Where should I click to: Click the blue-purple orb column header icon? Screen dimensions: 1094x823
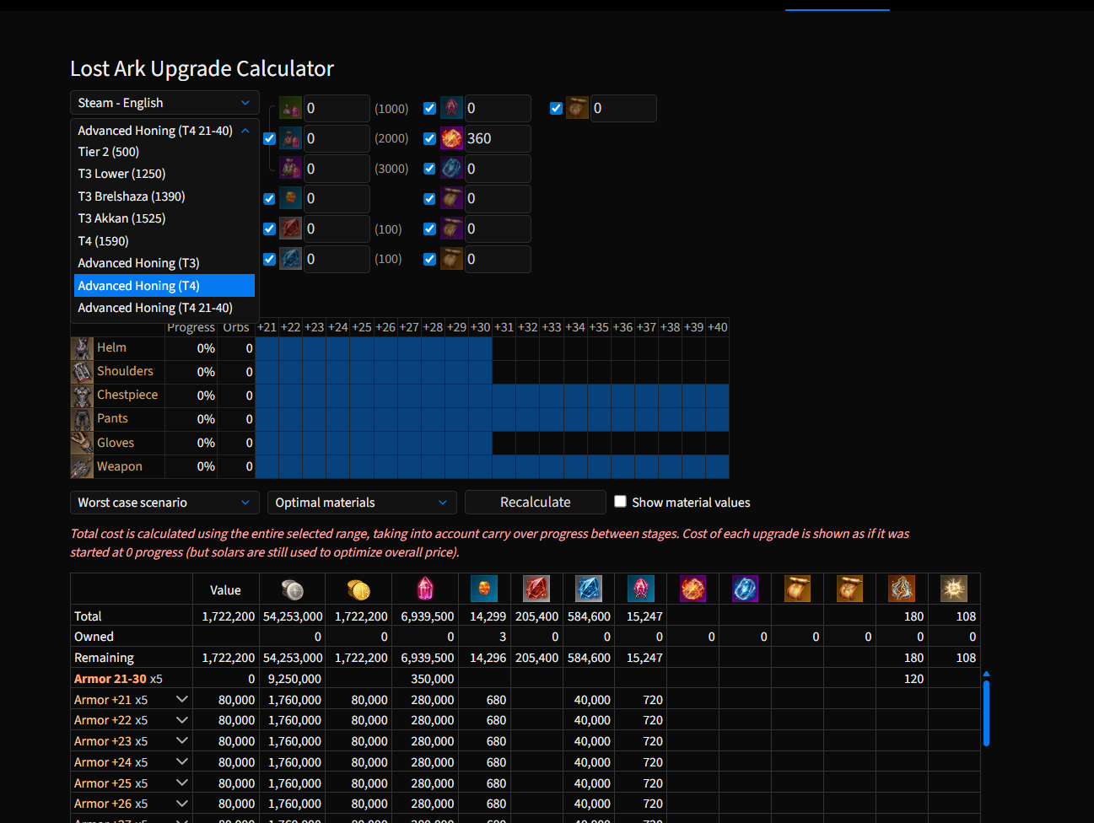745,589
